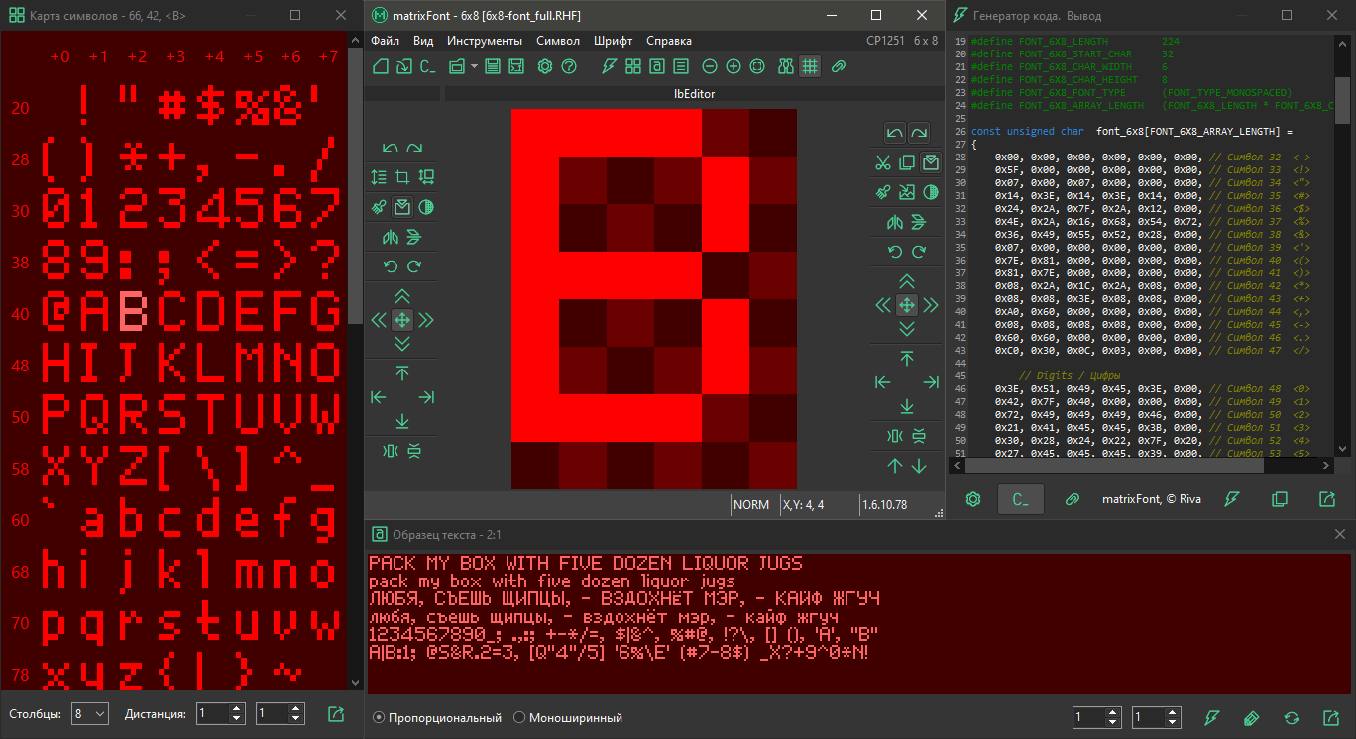The height and width of the screenshot is (739, 1356).
Task: Toggle the C_ code button in generator panel
Action: pyautogui.click(x=1021, y=499)
